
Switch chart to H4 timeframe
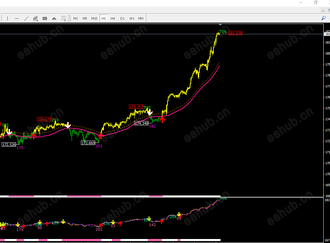point(113,19)
